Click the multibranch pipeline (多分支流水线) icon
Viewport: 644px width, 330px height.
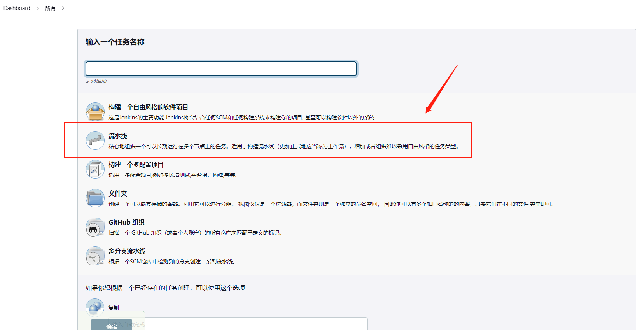pos(95,256)
